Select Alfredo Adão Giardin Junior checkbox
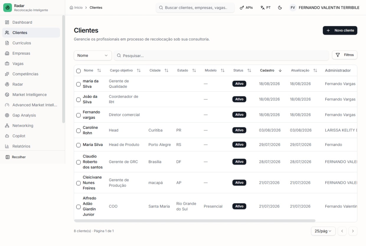The image size is (366, 246). [x=78, y=207]
